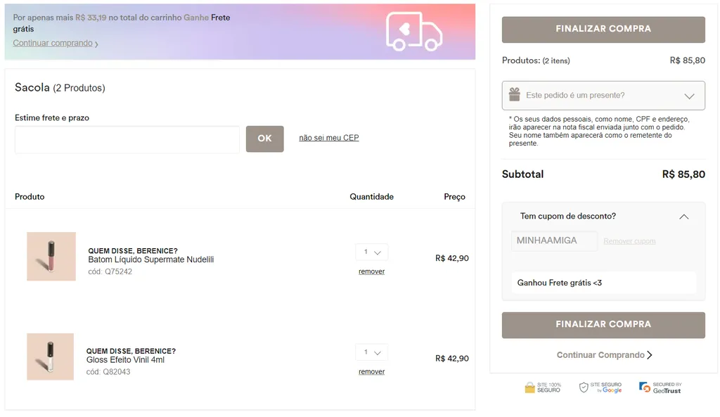This screenshot has height=417, width=720.
Task: Click the Site 100% Seguro badge
Action: pyautogui.click(x=543, y=387)
